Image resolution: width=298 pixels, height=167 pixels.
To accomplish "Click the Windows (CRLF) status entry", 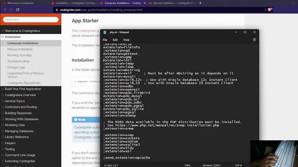I will click(x=211, y=165).
